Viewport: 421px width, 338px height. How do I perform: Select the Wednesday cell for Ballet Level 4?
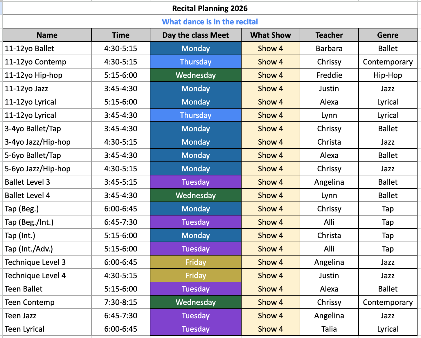coord(195,195)
